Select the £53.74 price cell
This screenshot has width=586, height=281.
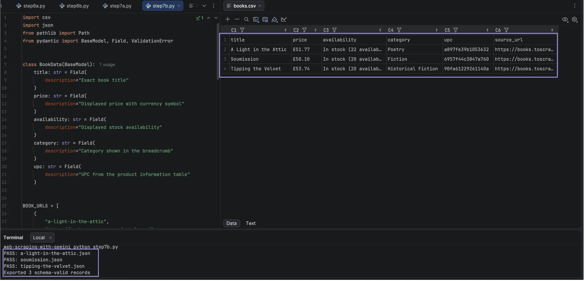(x=306, y=69)
